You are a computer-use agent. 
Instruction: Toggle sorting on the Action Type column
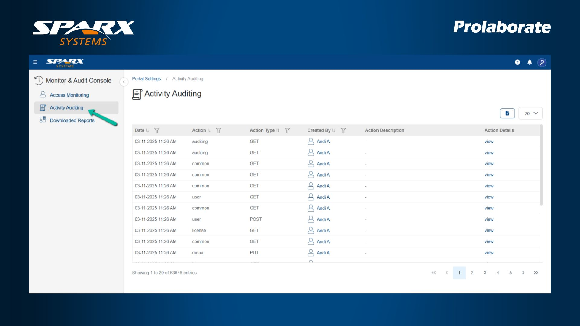point(278,130)
